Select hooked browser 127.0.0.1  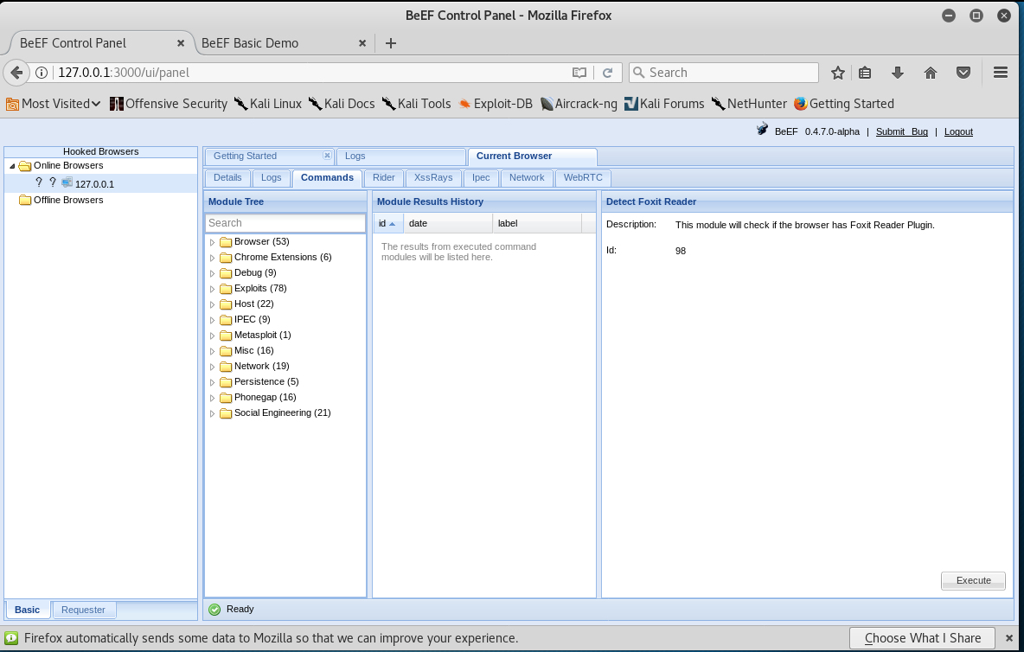click(94, 184)
